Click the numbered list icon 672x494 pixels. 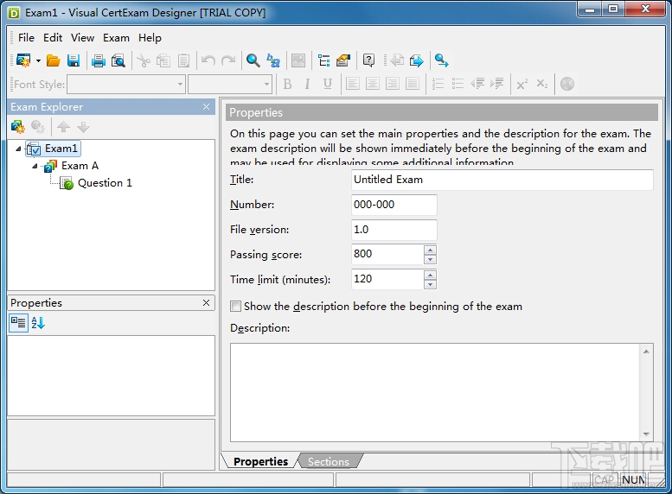click(x=438, y=84)
